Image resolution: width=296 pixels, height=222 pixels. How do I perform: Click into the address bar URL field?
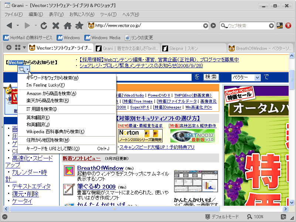(x=149, y=26)
